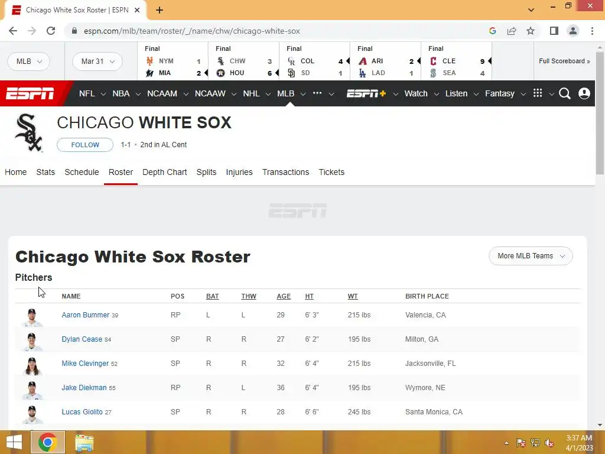This screenshot has width=605, height=454.
Task: Show hidden tray icons arrow
Action: pos(506,443)
